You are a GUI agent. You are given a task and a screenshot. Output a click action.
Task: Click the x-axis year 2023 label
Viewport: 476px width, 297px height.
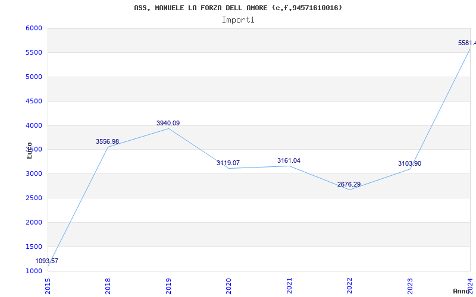click(410, 286)
